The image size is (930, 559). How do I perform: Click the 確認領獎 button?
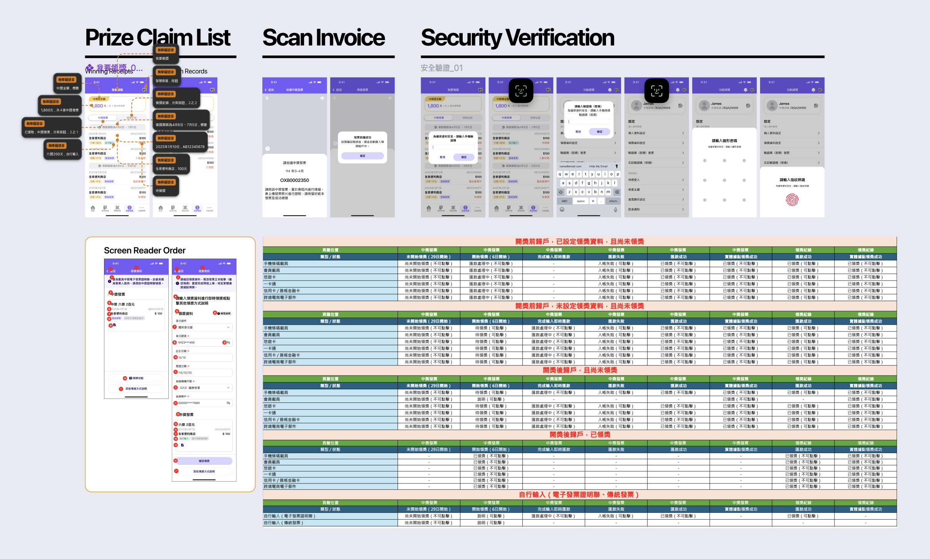click(204, 461)
